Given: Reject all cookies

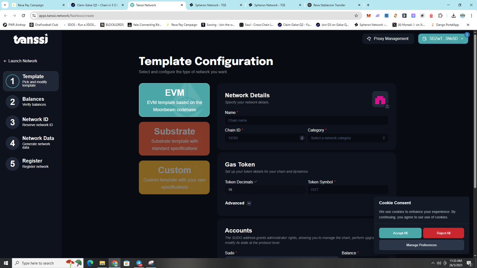Looking at the screenshot, I should tap(443, 233).
